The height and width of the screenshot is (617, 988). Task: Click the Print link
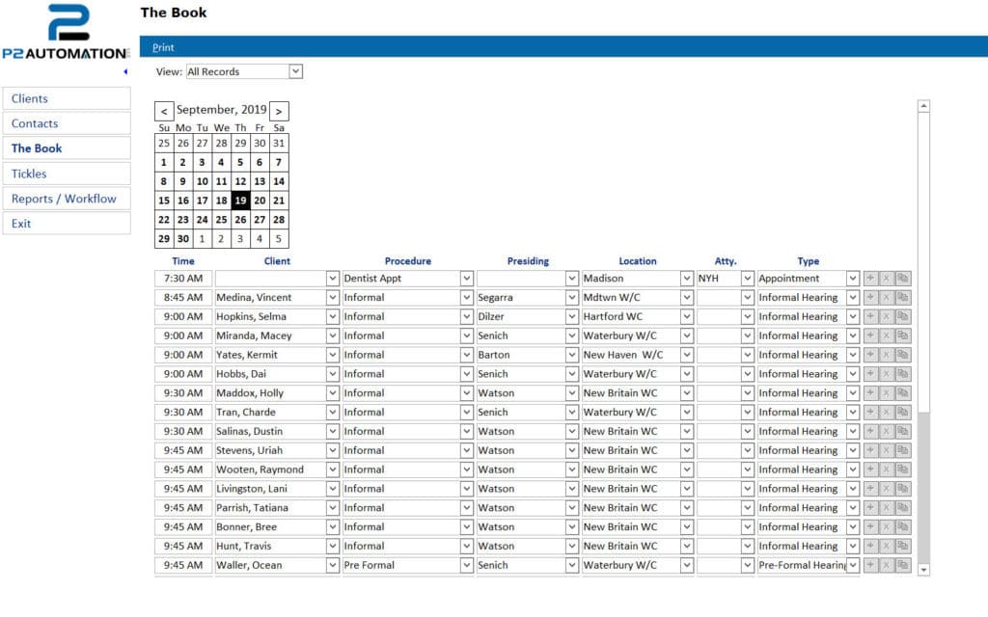(163, 47)
